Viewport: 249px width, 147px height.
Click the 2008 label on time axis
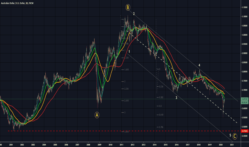point(88,145)
